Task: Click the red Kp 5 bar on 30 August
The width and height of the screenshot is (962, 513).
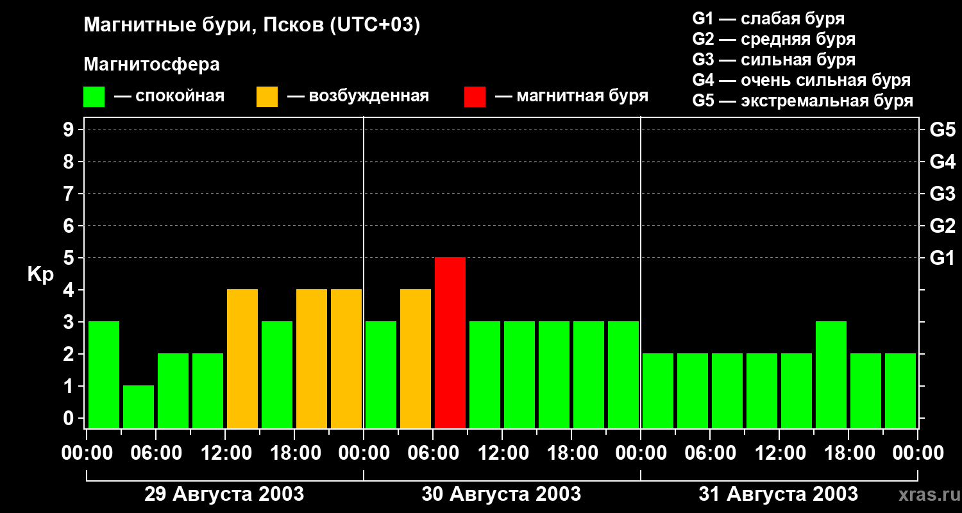Action: [x=450, y=342]
